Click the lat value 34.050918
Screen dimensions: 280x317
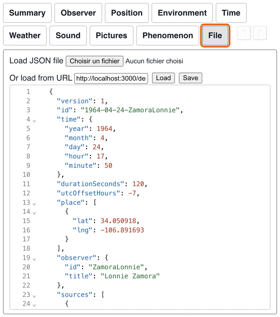pos(118,221)
